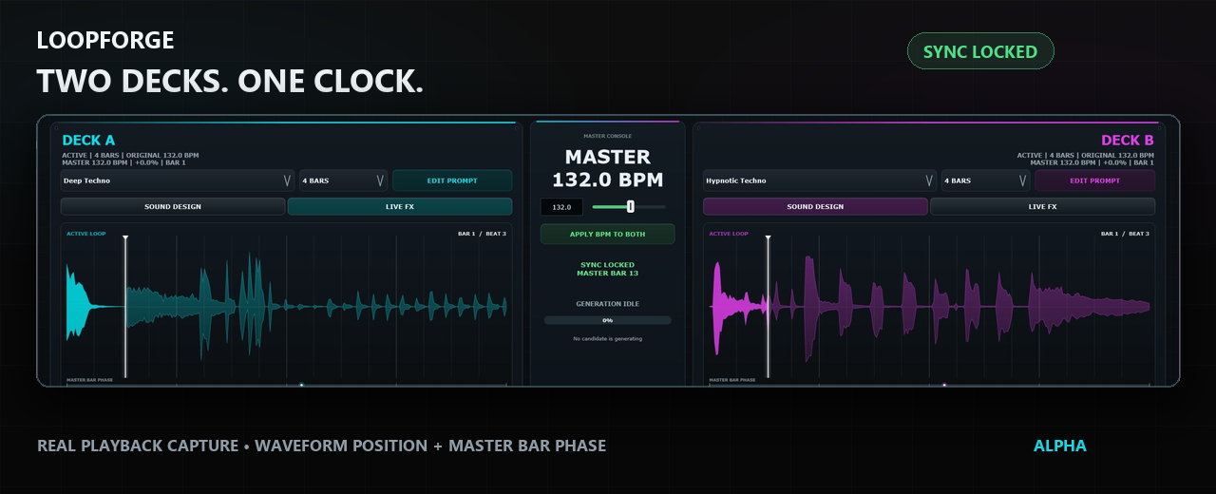Screen dimensions: 1216x494
Task: Click 'No candidate is generating' text
Action: click(608, 339)
